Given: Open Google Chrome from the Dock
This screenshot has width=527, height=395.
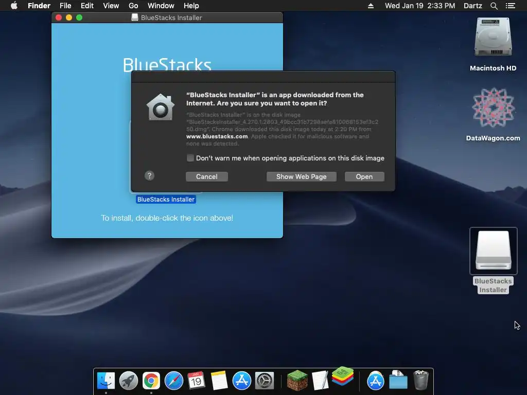Looking at the screenshot, I should pos(151,381).
